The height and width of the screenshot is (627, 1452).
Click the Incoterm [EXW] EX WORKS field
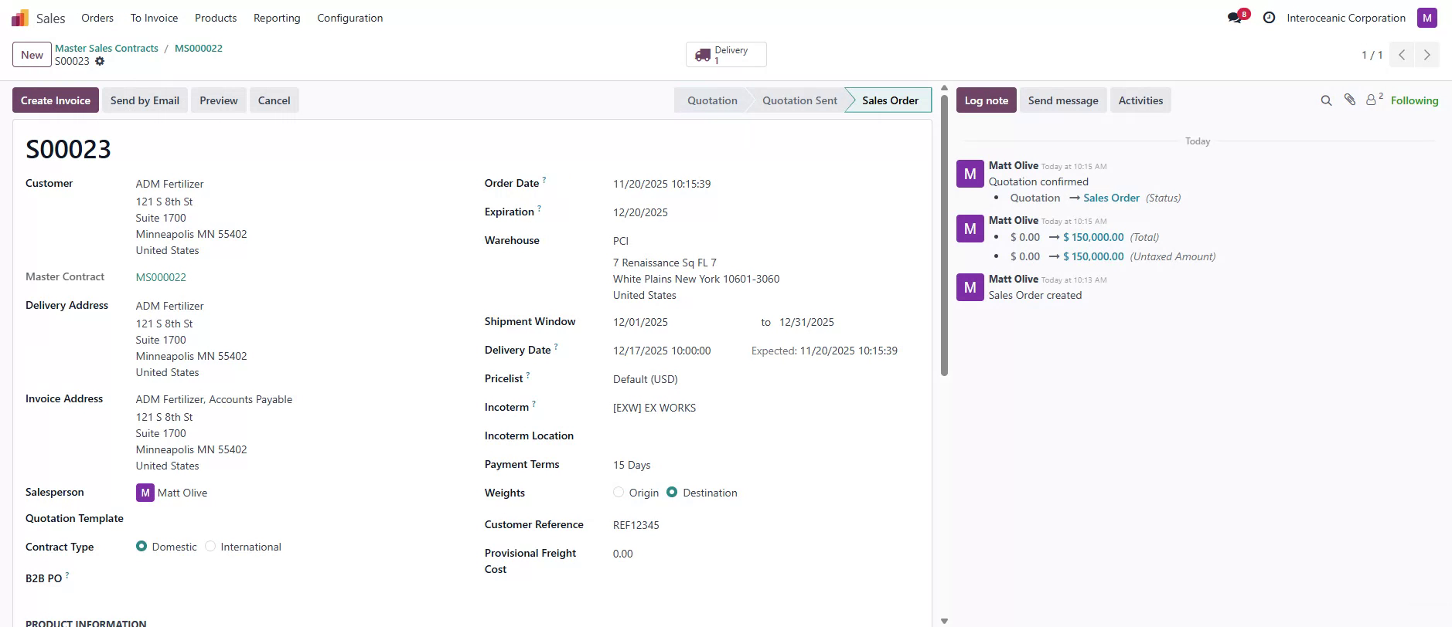654,408
